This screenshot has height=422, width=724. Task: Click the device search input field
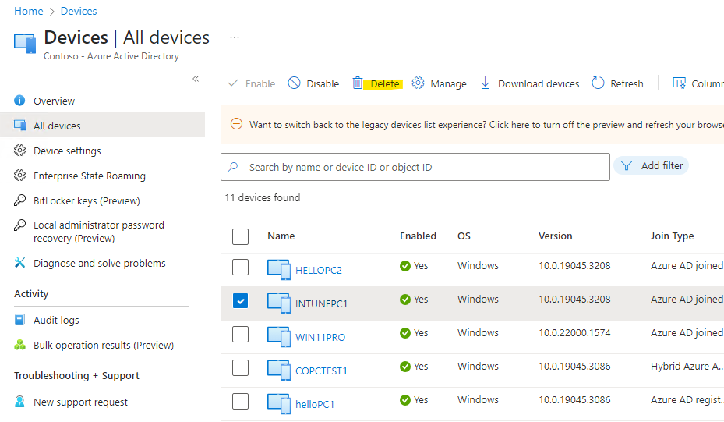tap(415, 167)
